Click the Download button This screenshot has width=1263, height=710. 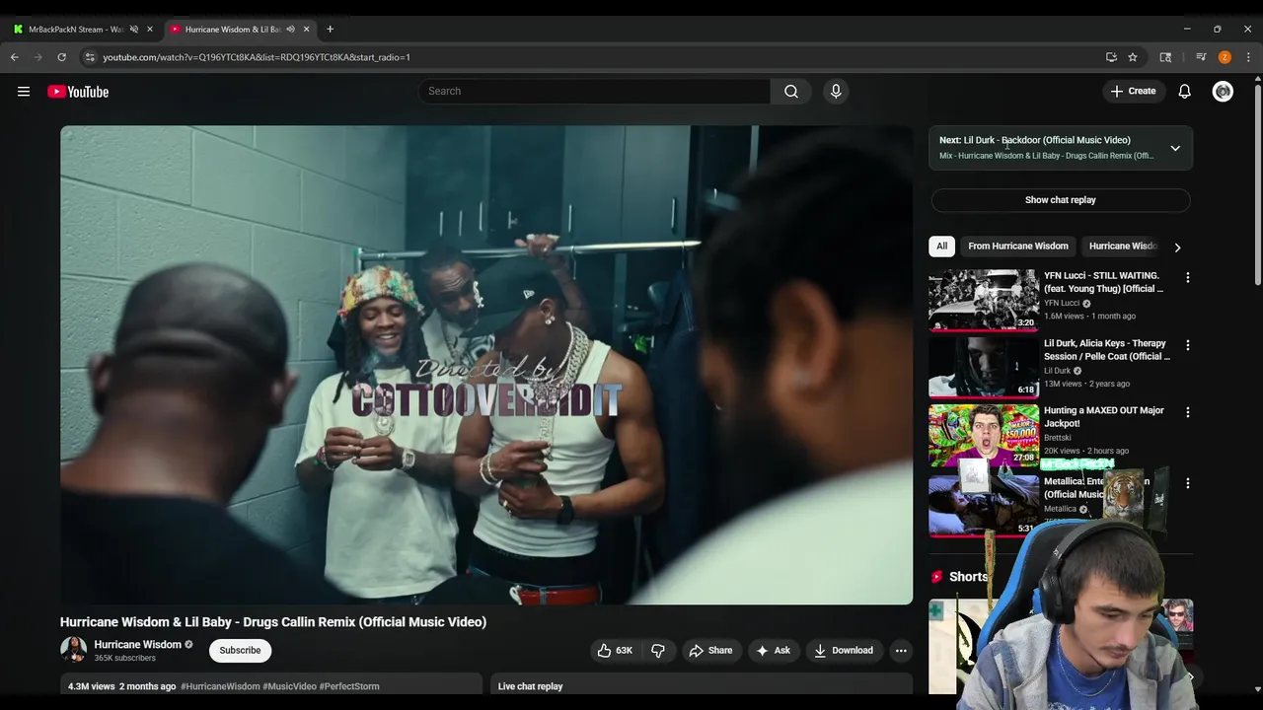click(844, 651)
